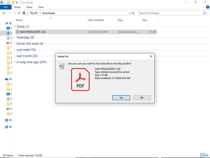Expand the Earlier this week (4) group
Image resolution: width=210 pixels, height=158 pixels.
14,43
